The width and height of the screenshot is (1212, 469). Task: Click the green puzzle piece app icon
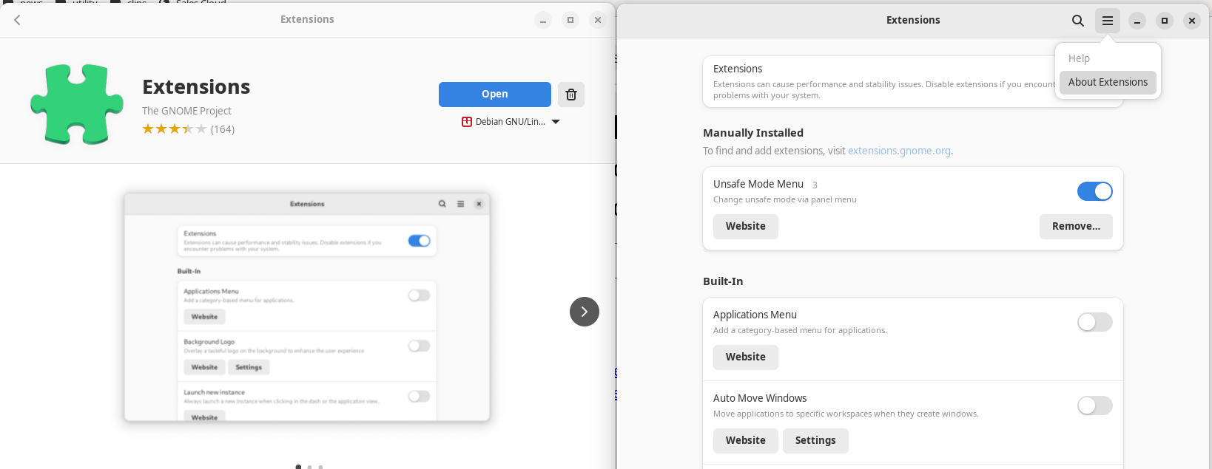point(77,104)
